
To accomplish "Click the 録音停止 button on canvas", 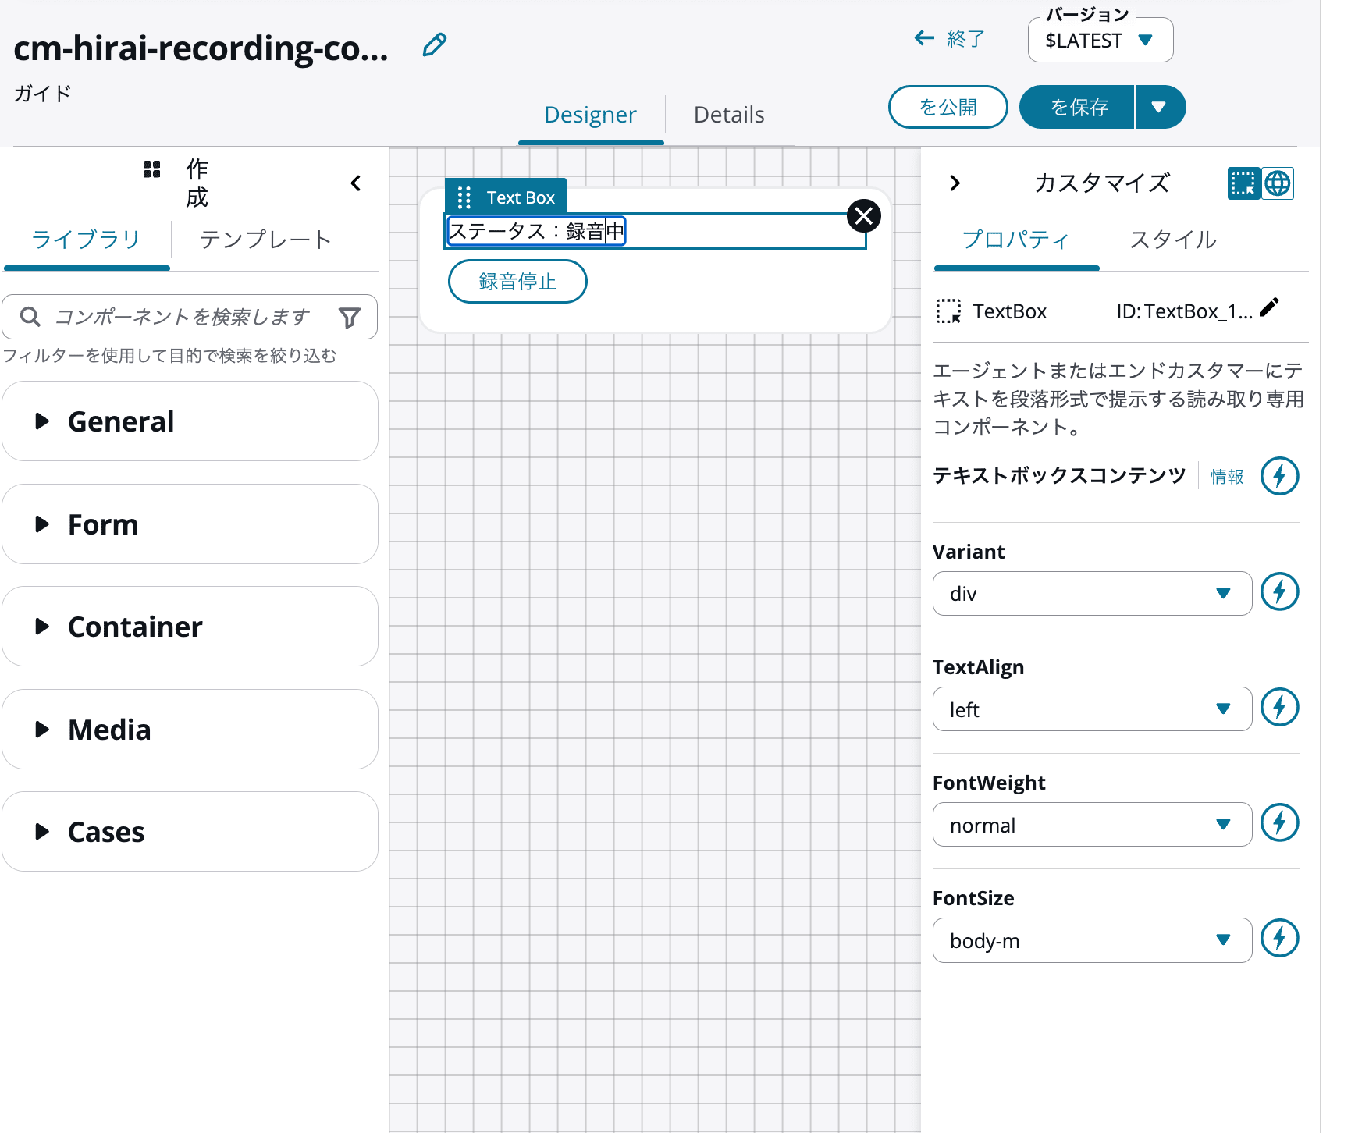I will [x=517, y=282].
